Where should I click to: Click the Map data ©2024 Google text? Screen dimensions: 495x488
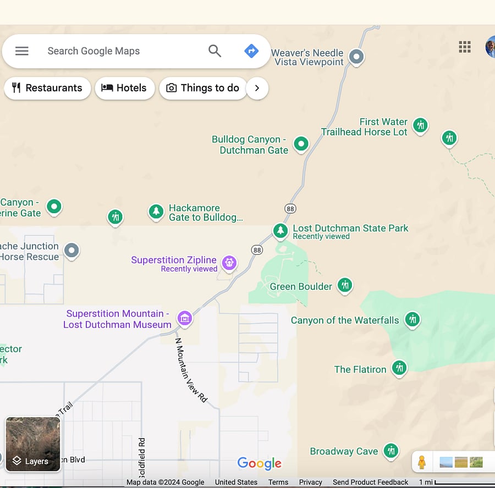click(x=165, y=483)
